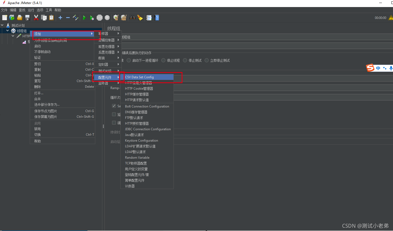The width and height of the screenshot is (393, 231).
Task: Click the Paste clipboard icon
Action: coord(51,18)
